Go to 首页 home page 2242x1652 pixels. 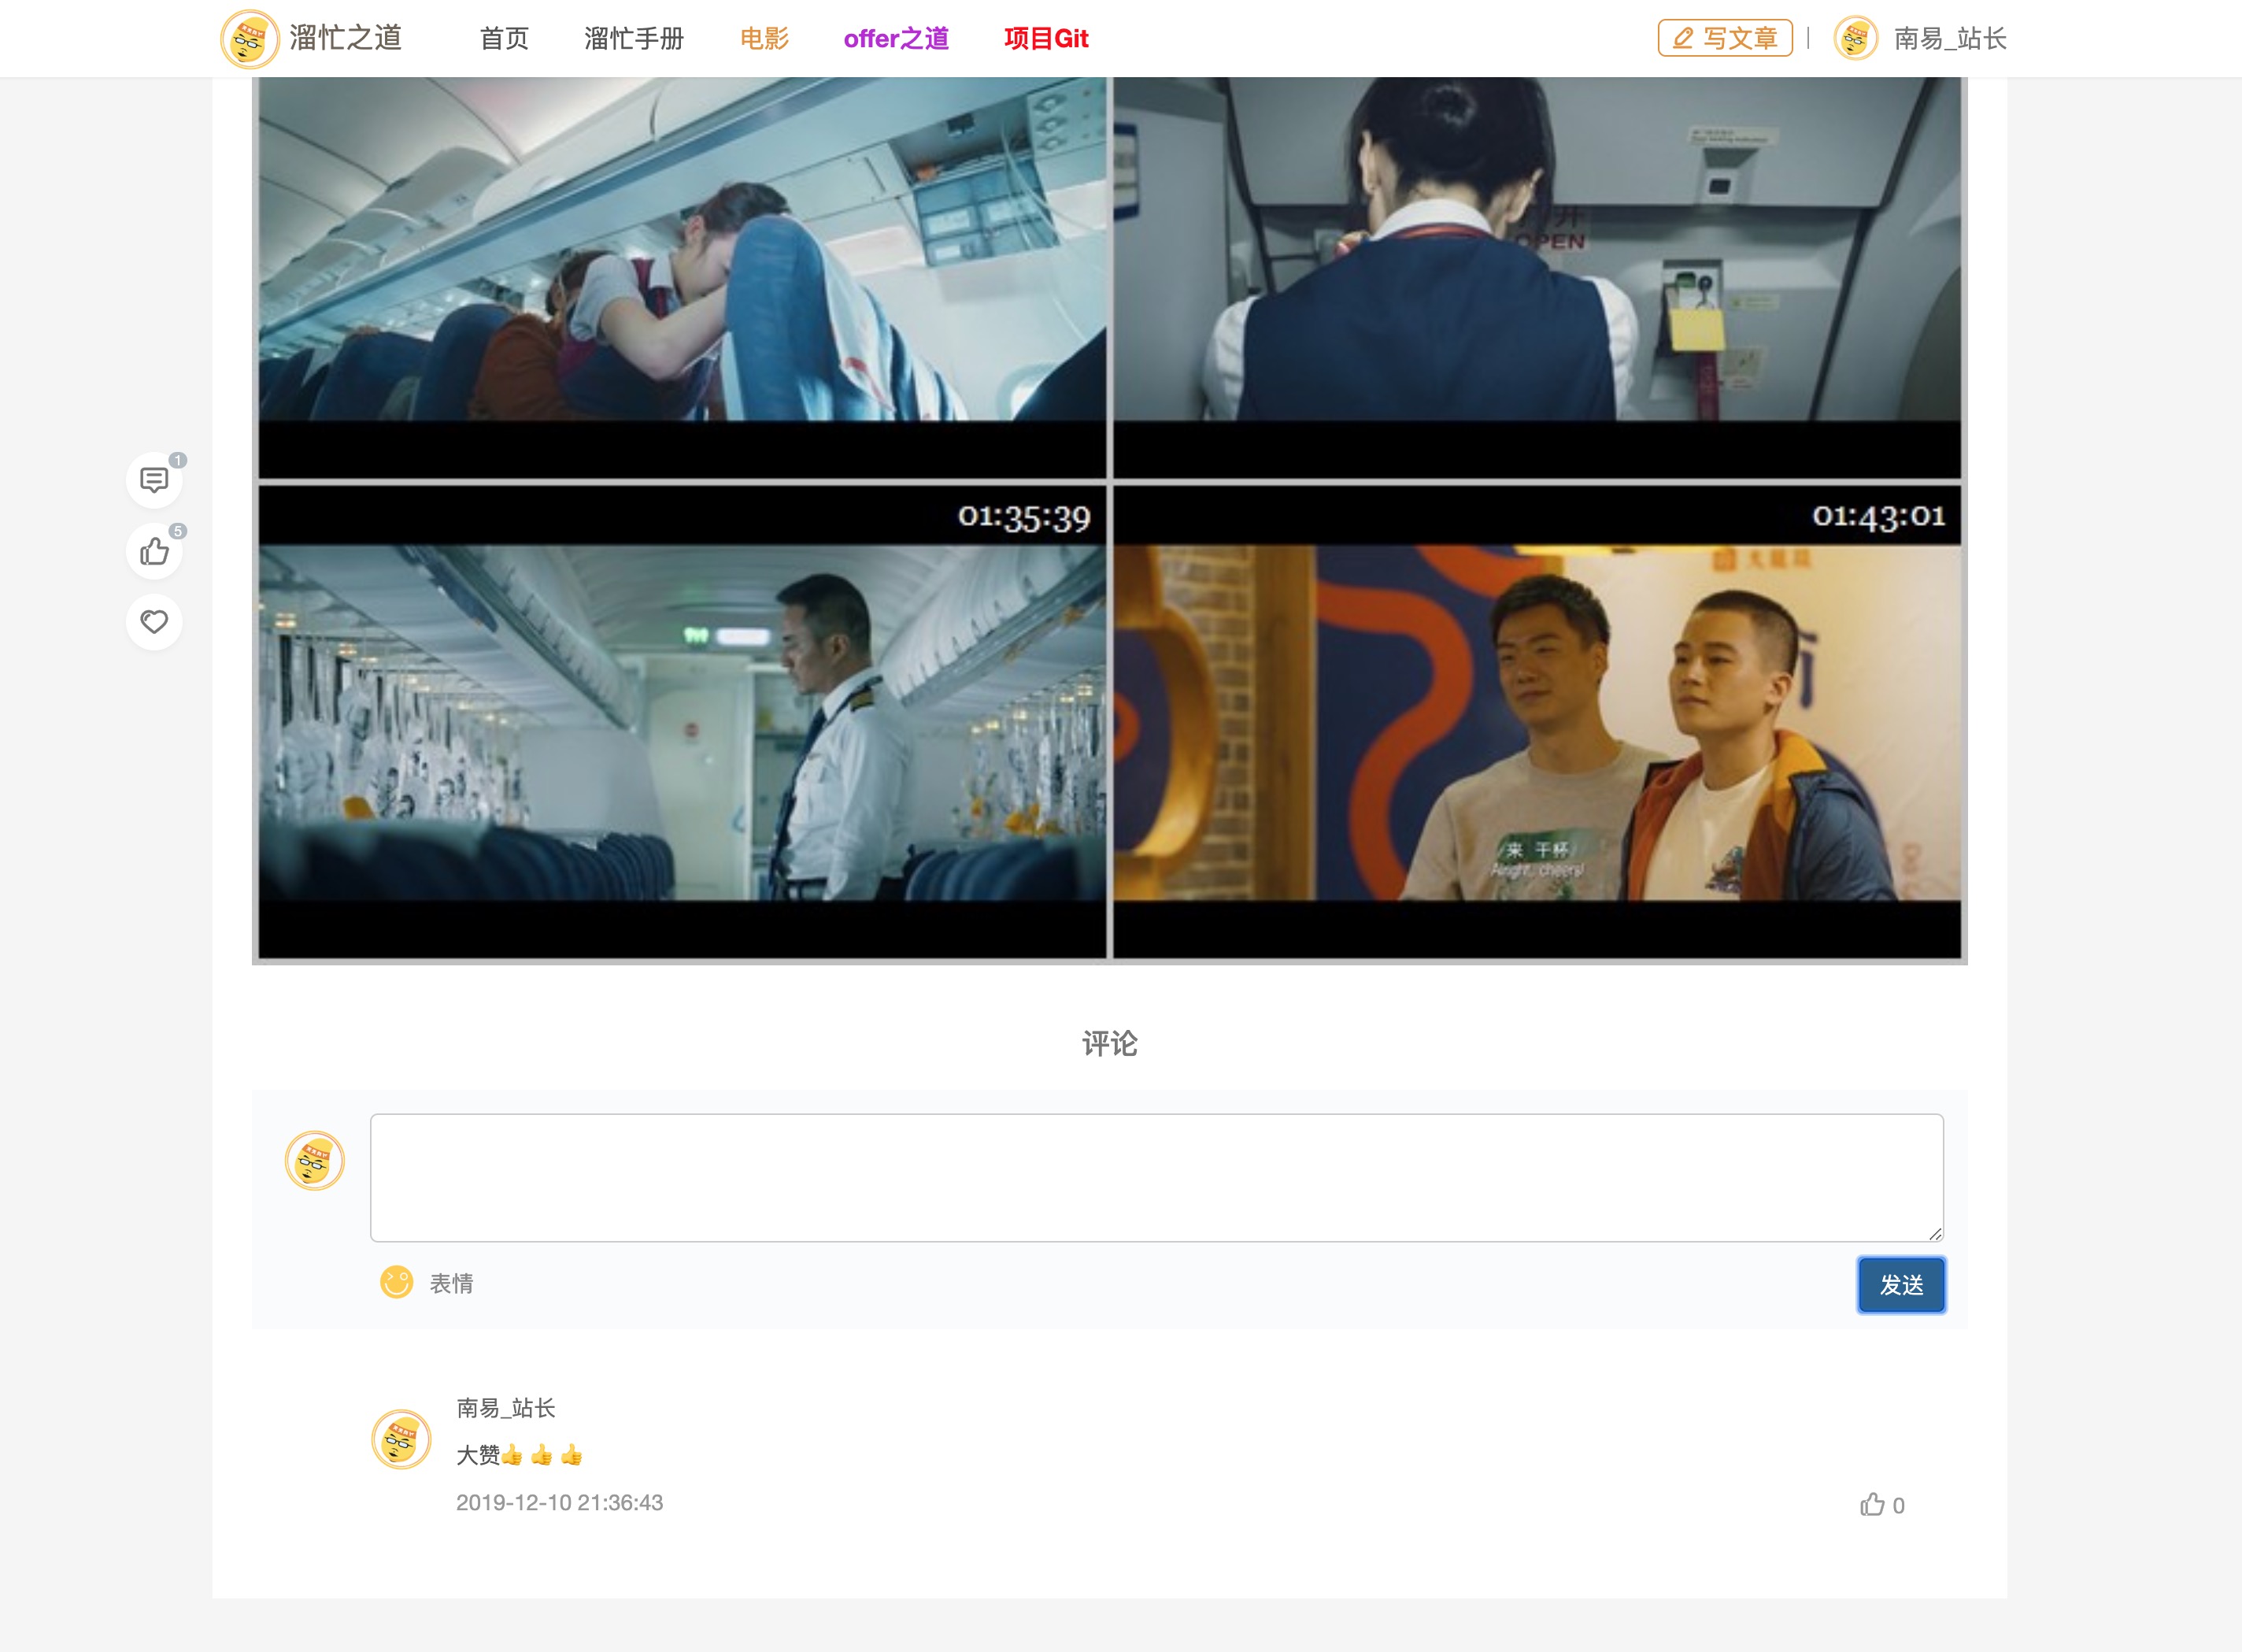click(504, 39)
